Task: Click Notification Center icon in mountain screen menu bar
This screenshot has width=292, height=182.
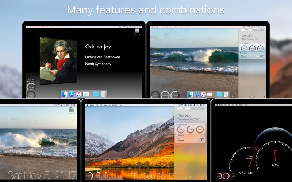Action: pos(204,105)
